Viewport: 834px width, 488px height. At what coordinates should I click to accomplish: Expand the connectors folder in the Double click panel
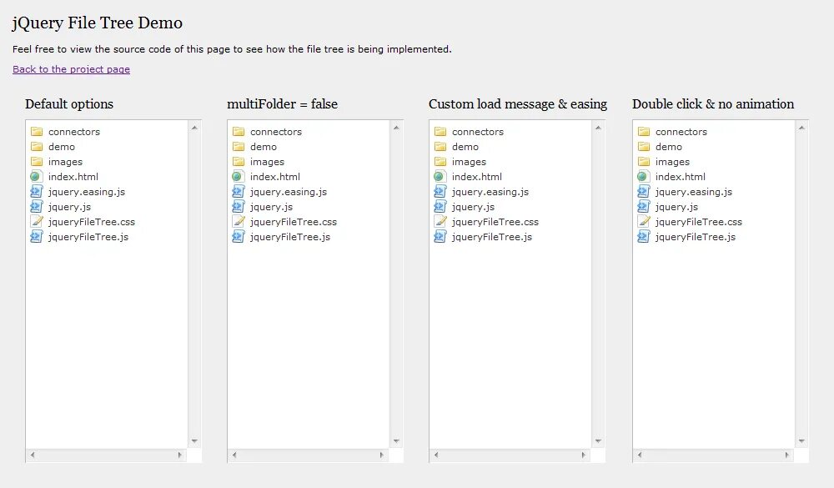pos(681,132)
